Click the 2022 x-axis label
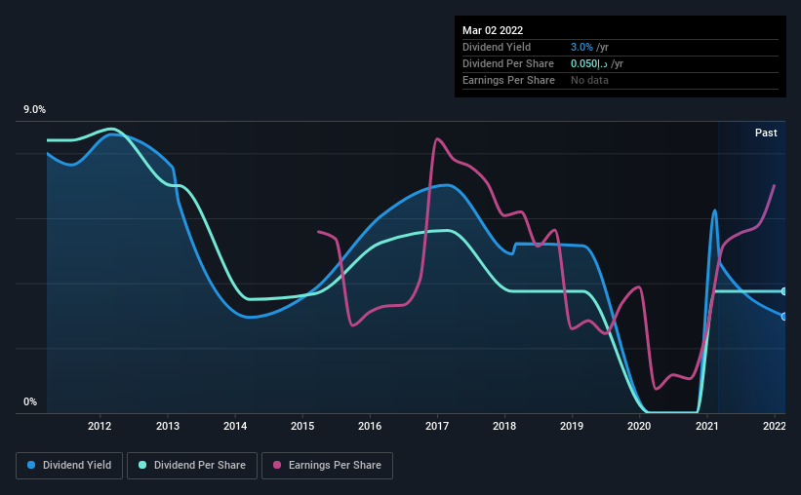The image size is (801, 495). (x=775, y=426)
